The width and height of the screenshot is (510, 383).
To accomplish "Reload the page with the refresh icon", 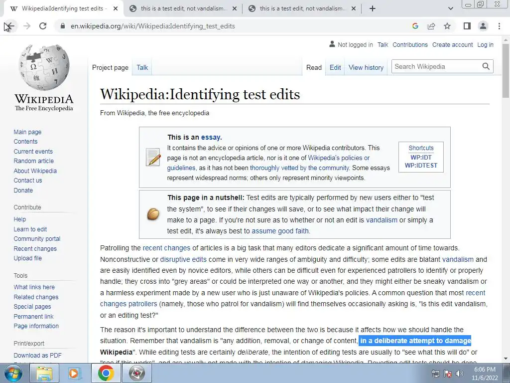I will [43, 26].
